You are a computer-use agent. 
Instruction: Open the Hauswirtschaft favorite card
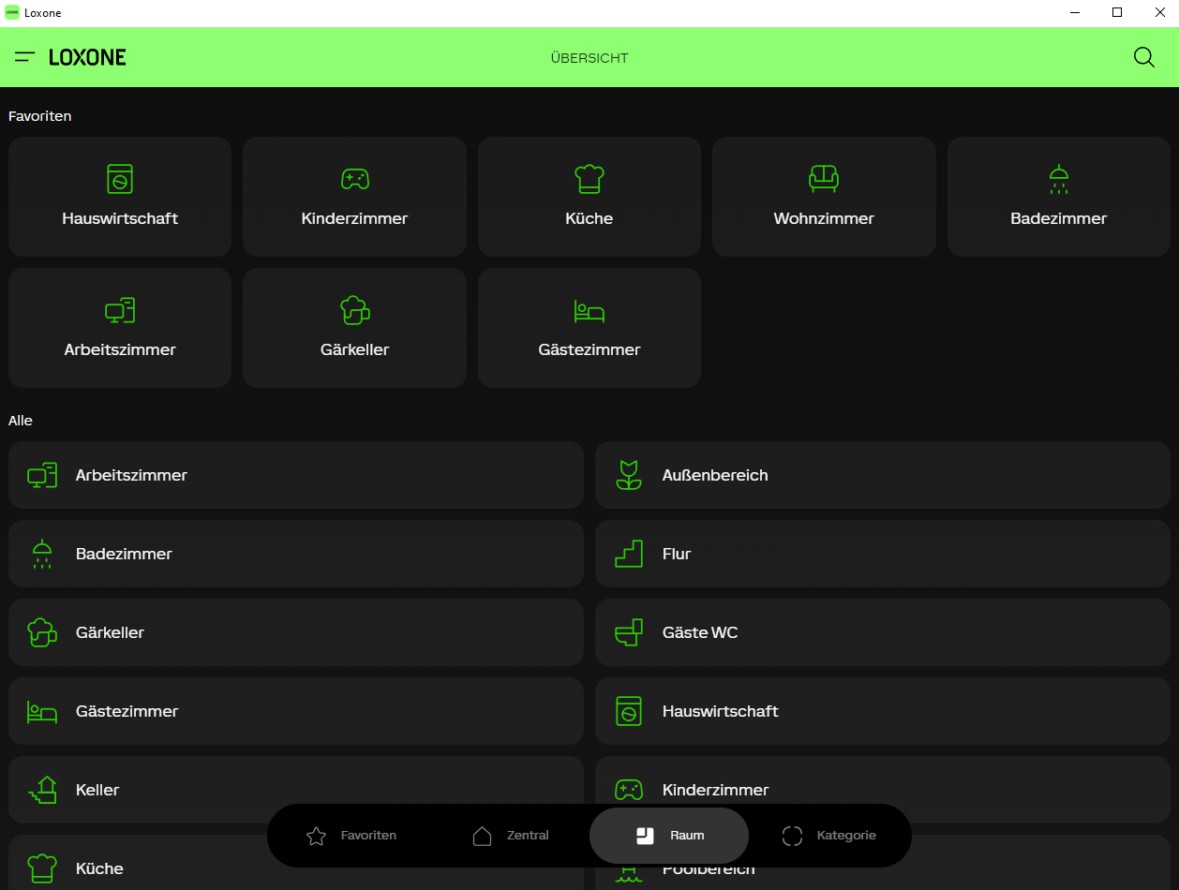click(x=120, y=197)
